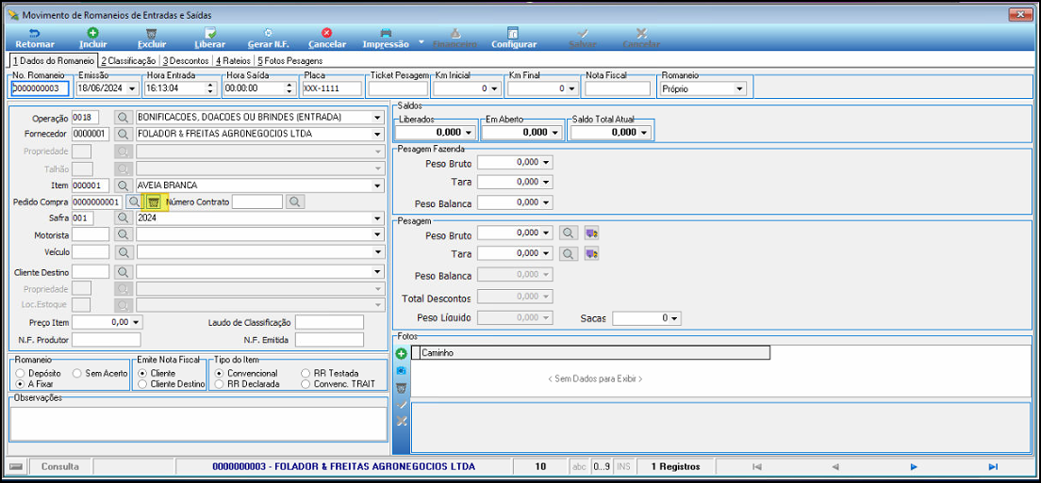Search Fornecedor with the magnifier icon
1041x483 pixels.
click(x=123, y=134)
